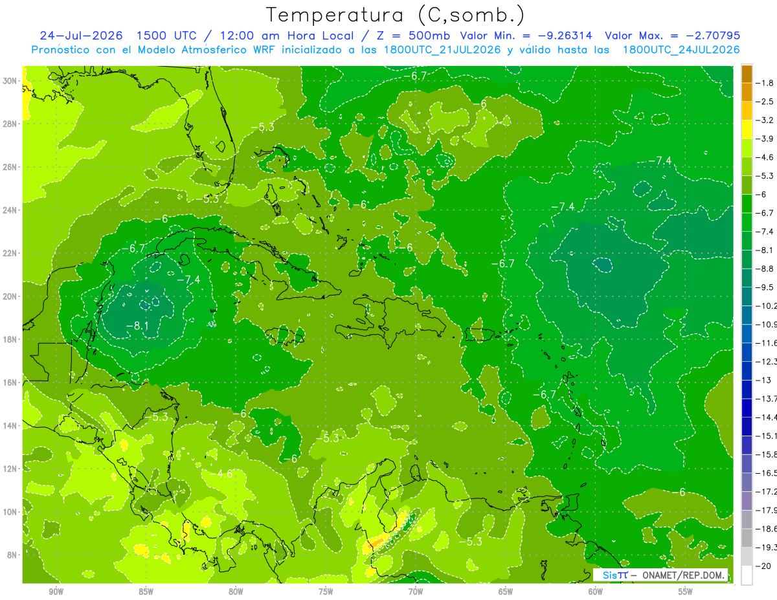The image size is (777, 600).
Task: Click the 85W longitude axis label
Action: point(146,591)
